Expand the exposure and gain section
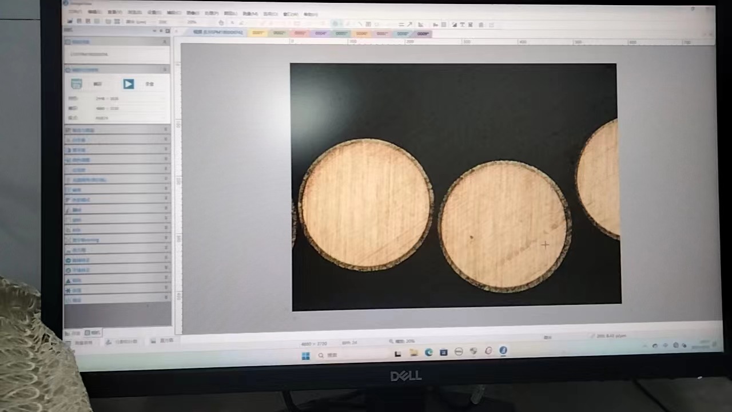The width and height of the screenshot is (732, 412). point(118,130)
